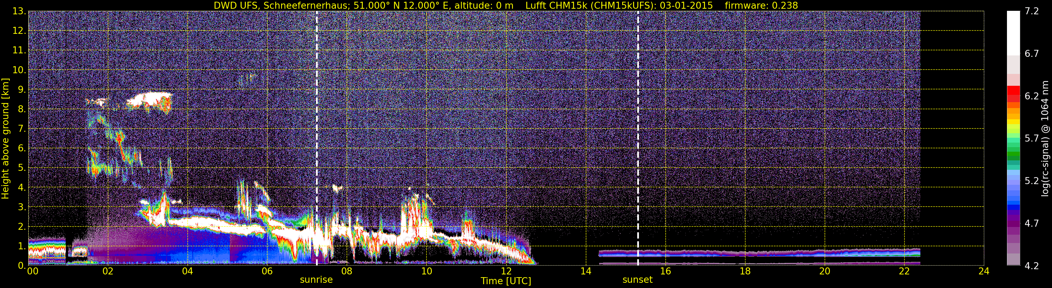Click the '00' tick label on time axis
The height and width of the screenshot is (288, 1052).
(33, 271)
